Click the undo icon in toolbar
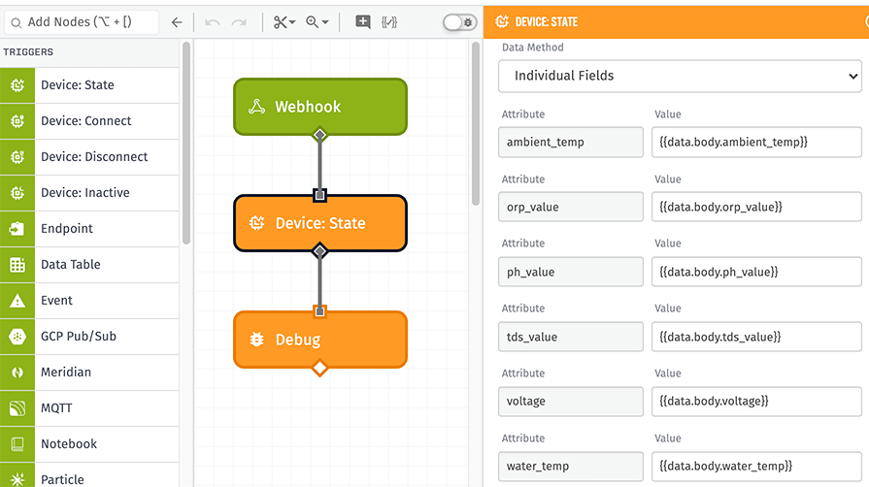Screen dimensions: 869x487 click(x=213, y=22)
